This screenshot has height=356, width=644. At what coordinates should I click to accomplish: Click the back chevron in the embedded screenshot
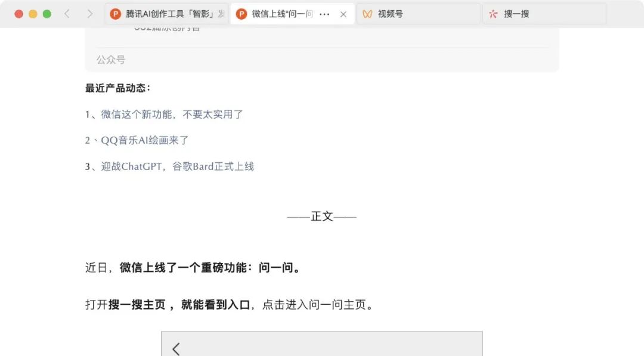tap(176, 349)
